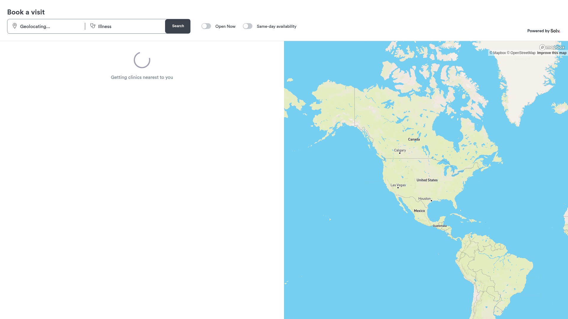568x319 pixels.
Task: Click the Book a visit heading
Action: [26, 12]
